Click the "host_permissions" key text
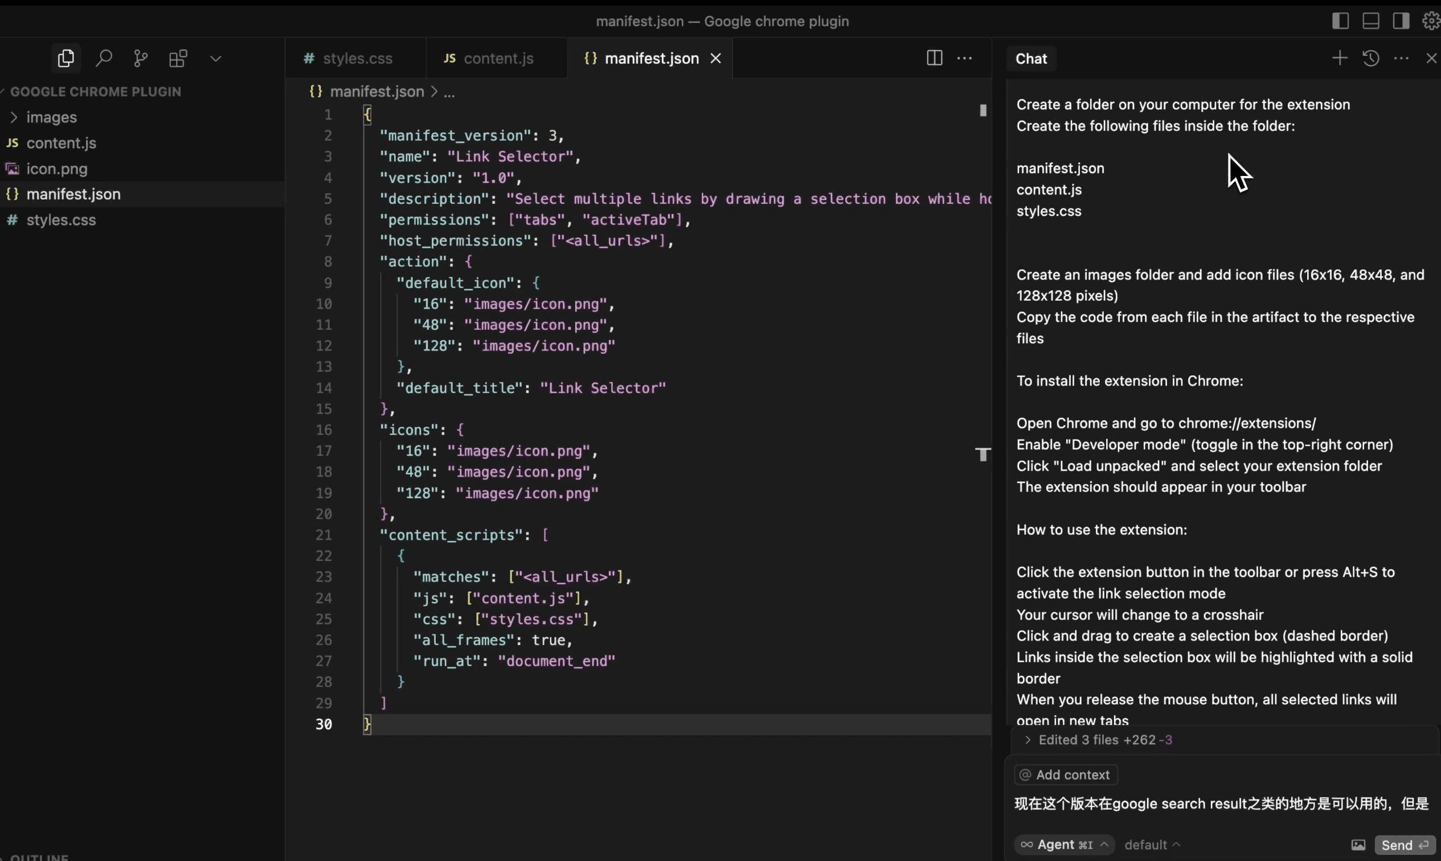Screen dimensions: 1441x861 tap(456, 241)
